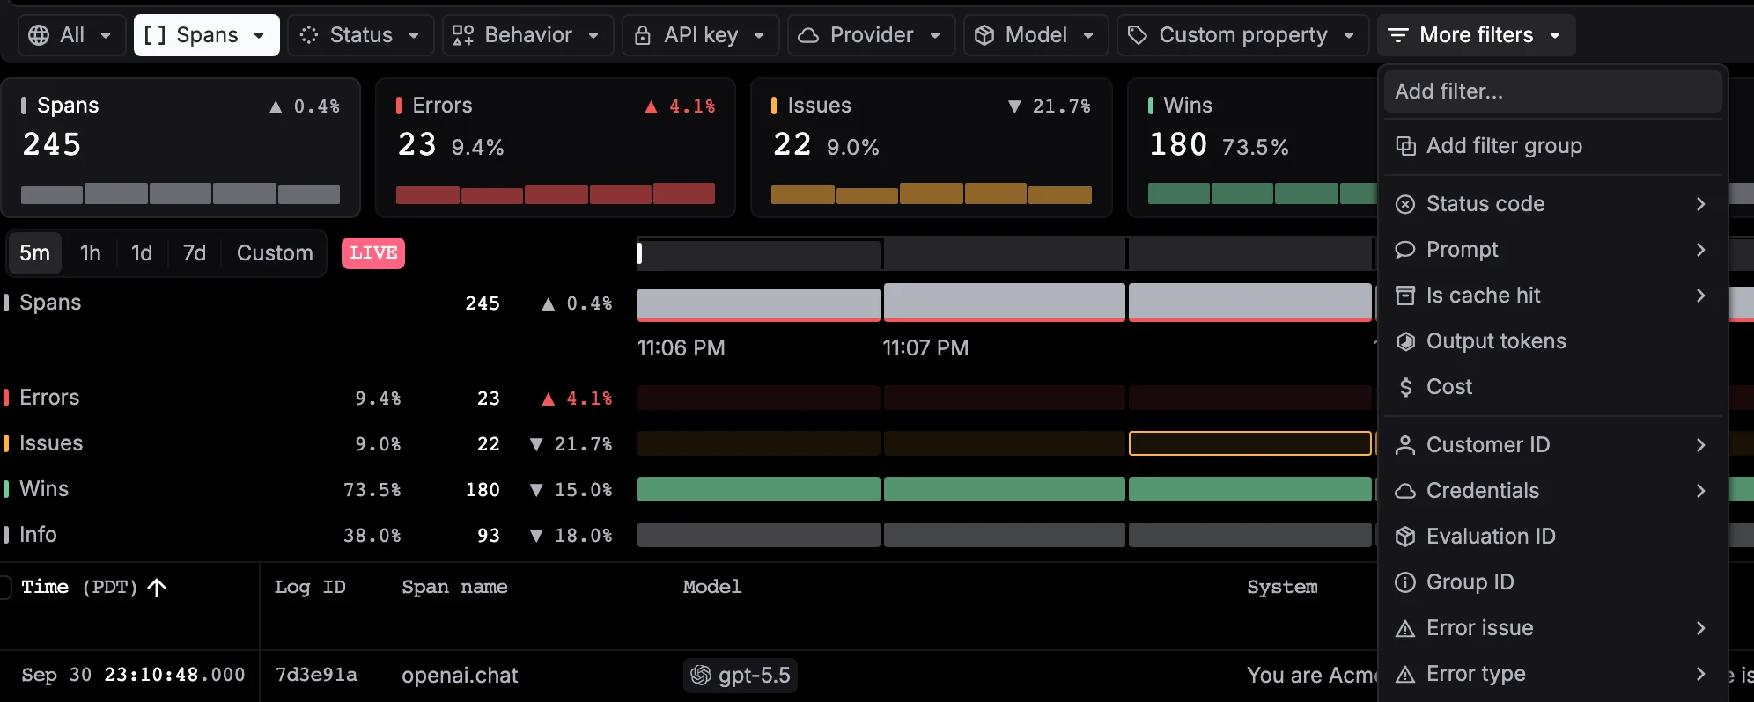1754x702 pixels.
Task: Click the Prompt speech bubble icon
Action: point(1406,250)
